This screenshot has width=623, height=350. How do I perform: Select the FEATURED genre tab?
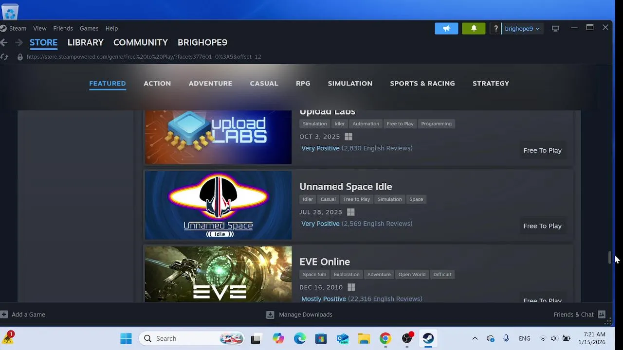(108, 83)
